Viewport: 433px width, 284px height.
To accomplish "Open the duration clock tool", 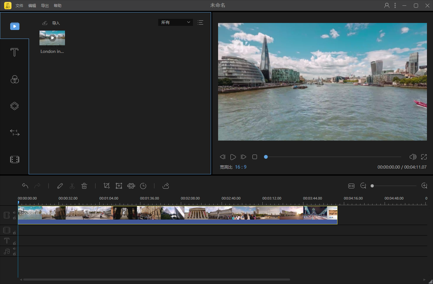I will (x=143, y=186).
